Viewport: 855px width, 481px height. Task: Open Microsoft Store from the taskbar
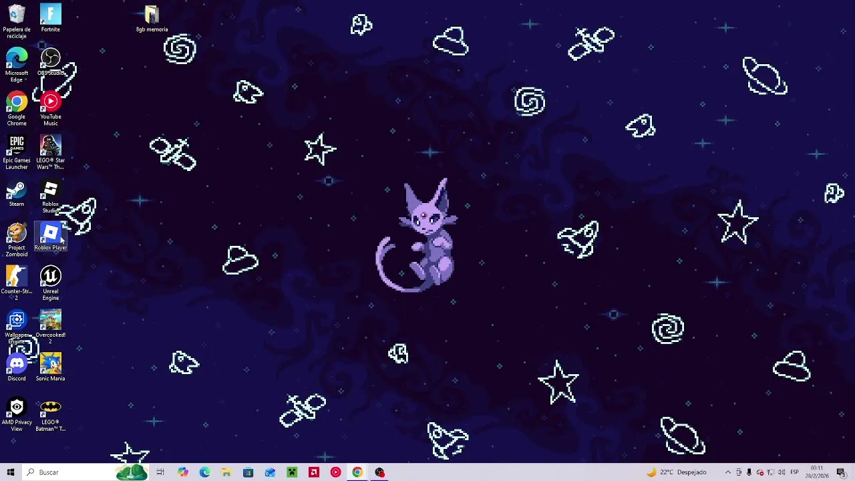(248, 472)
